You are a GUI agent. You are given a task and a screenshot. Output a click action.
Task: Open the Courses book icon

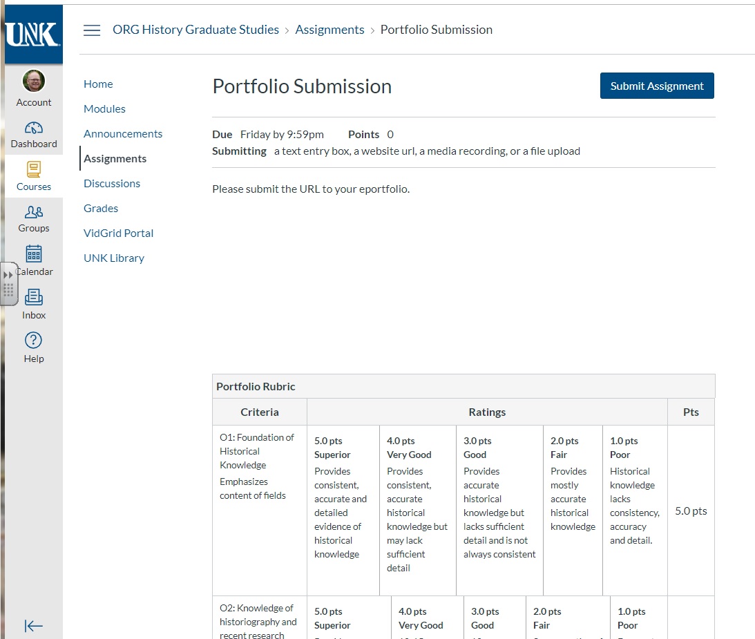[34, 169]
